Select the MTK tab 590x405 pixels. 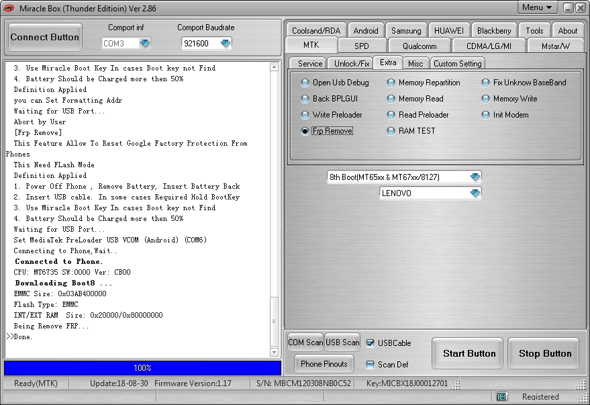pyautogui.click(x=311, y=45)
